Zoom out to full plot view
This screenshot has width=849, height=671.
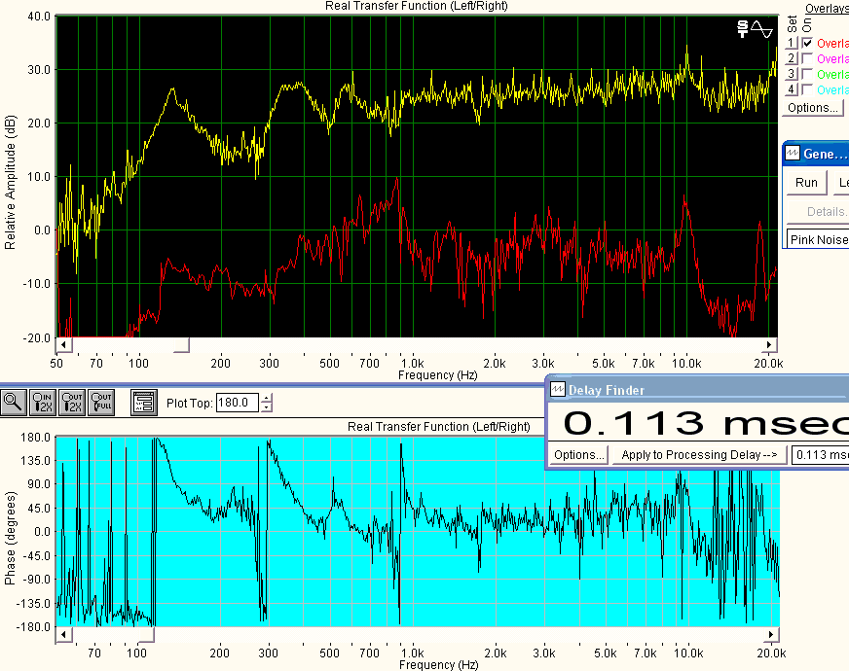(x=100, y=403)
